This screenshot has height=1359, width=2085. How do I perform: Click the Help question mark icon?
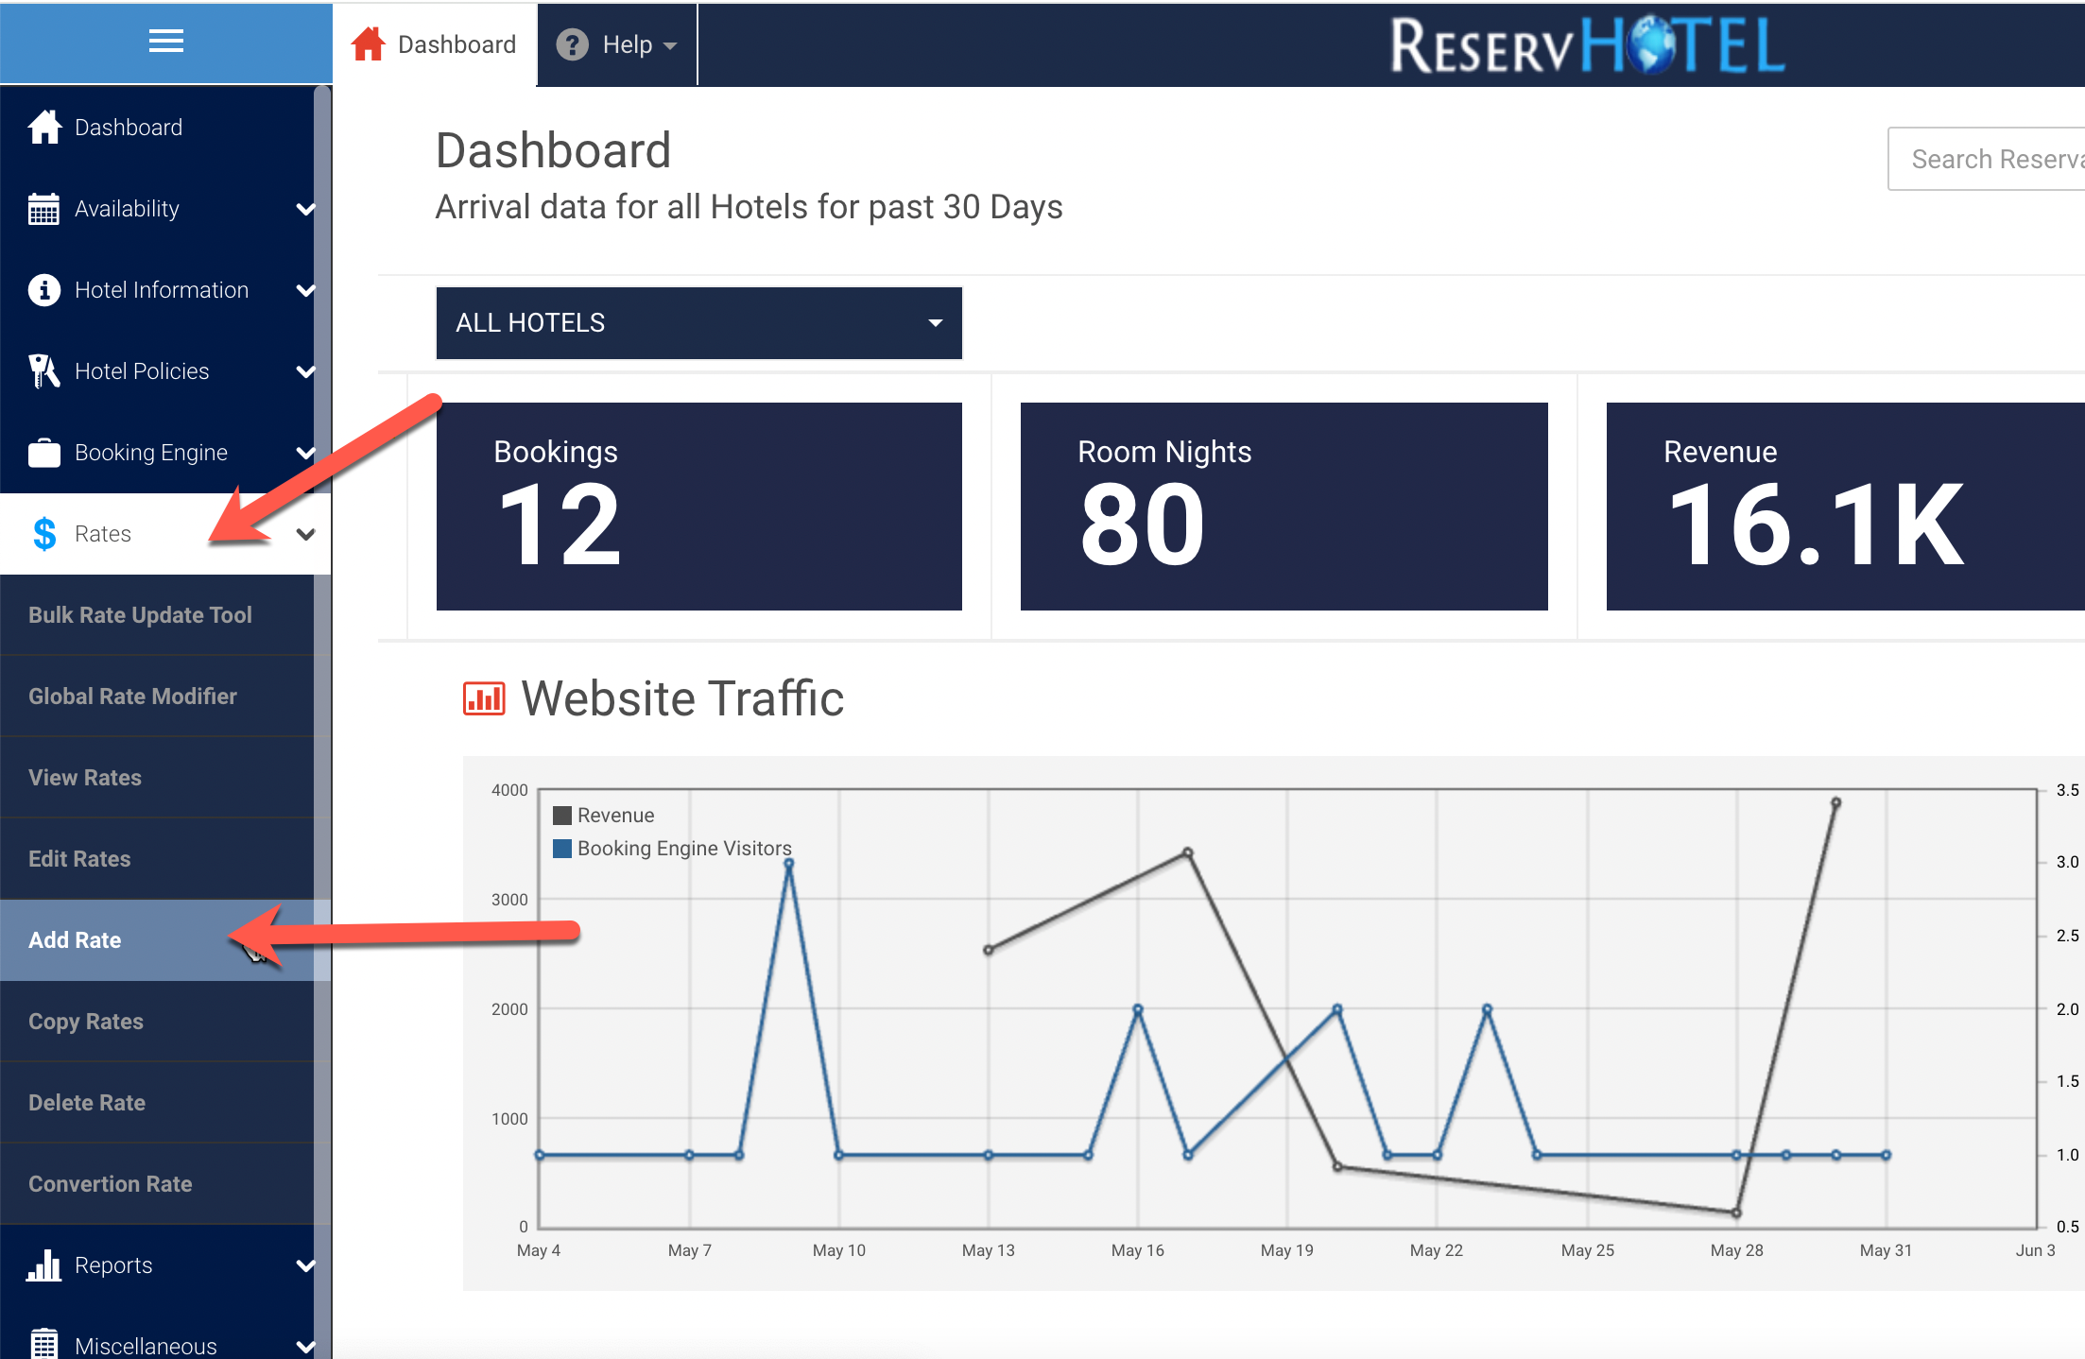[x=572, y=44]
